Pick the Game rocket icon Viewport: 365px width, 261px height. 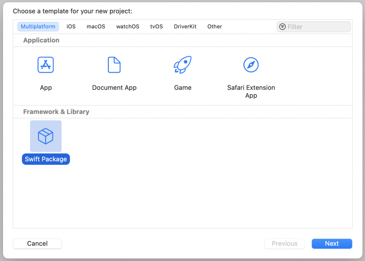click(x=182, y=65)
